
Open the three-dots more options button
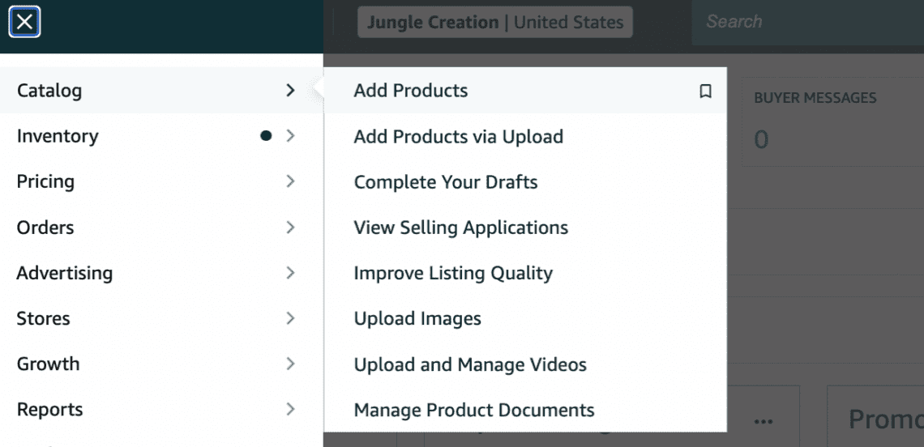click(x=762, y=420)
